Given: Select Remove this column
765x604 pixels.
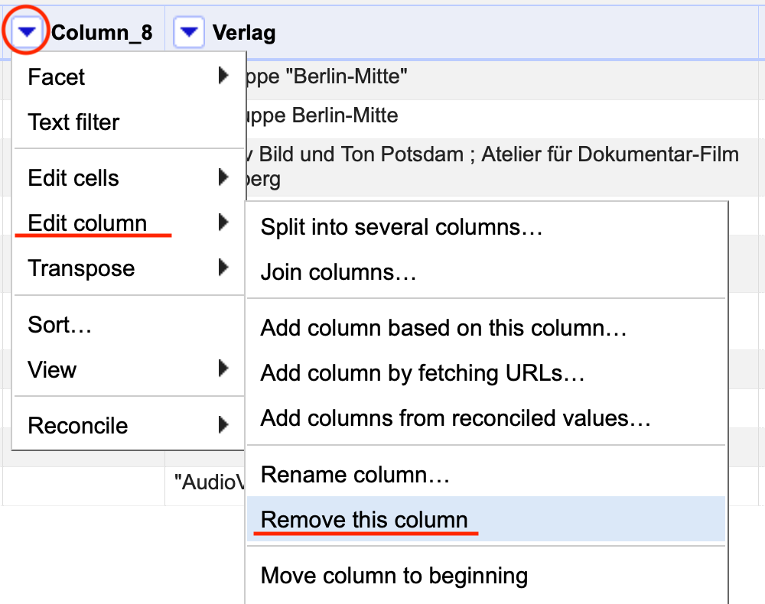Looking at the screenshot, I should [364, 520].
